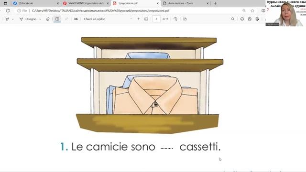Screen dimensions: 306x172
Task: Save the PDF document
Action: [250, 19]
